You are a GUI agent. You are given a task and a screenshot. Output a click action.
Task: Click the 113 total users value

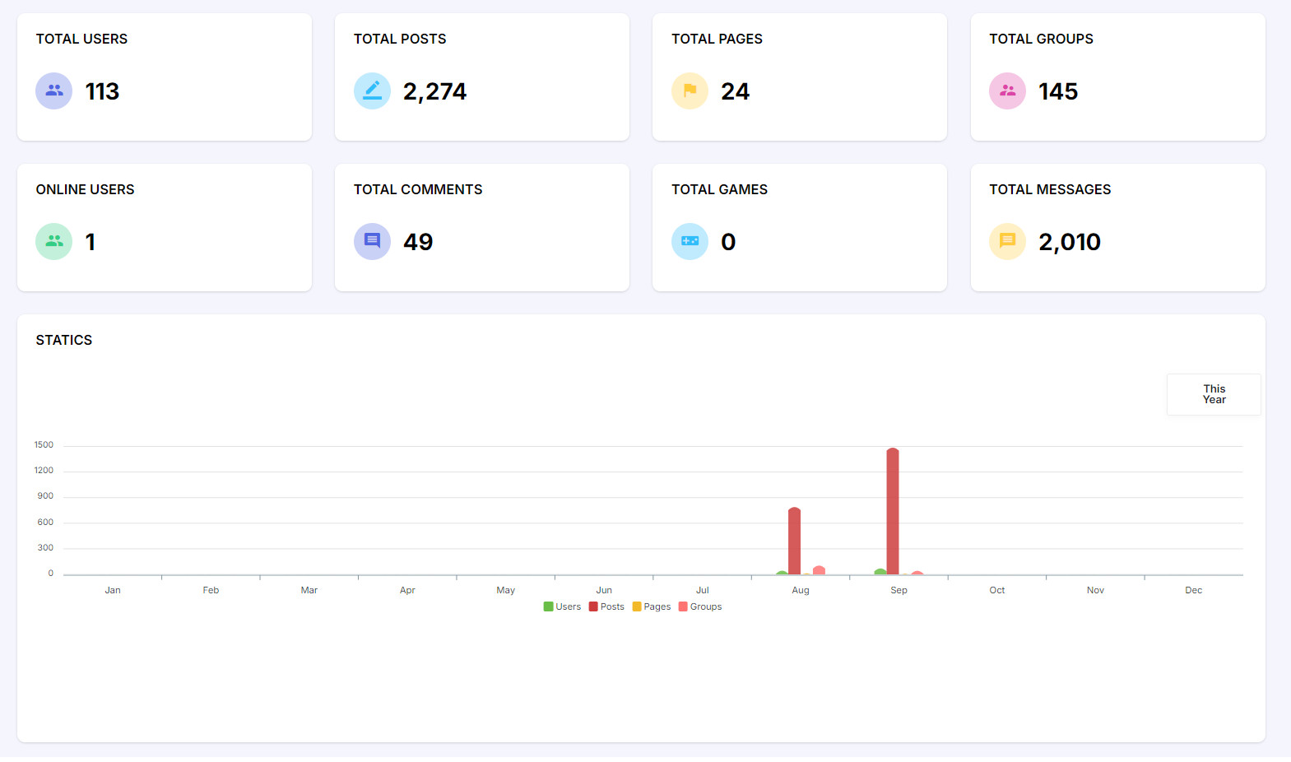tap(102, 91)
